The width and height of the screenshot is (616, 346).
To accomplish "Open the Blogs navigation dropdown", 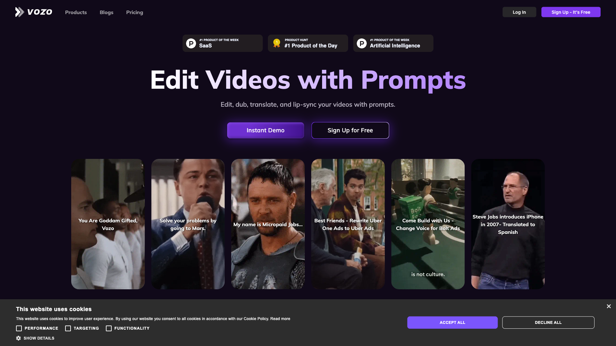I will [106, 12].
